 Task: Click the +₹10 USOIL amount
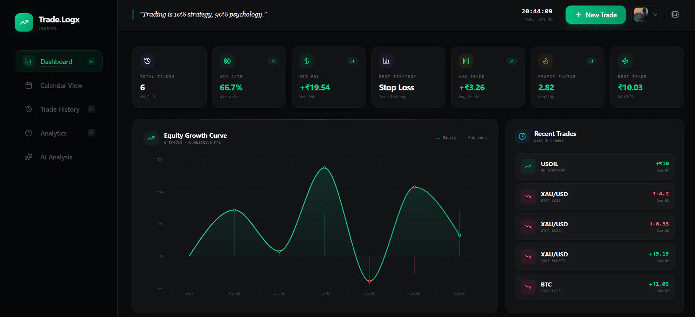point(662,163)
